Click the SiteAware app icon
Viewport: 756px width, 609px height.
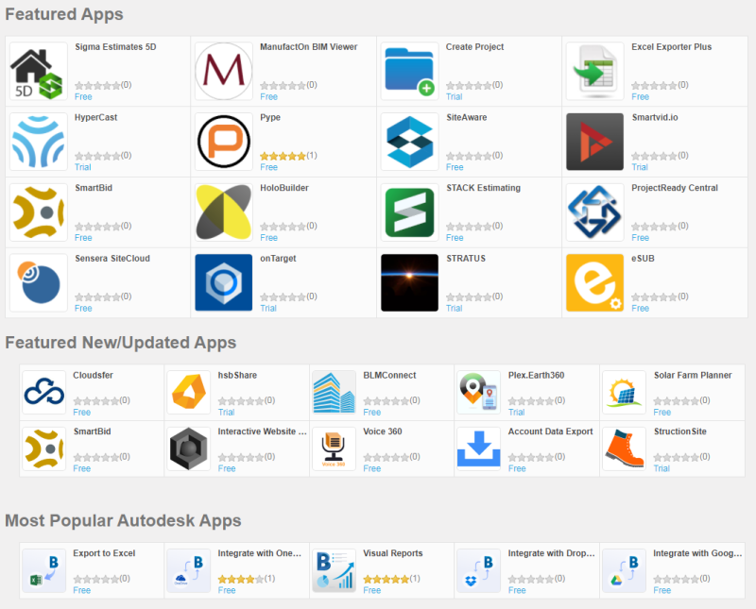coord(410,142)
